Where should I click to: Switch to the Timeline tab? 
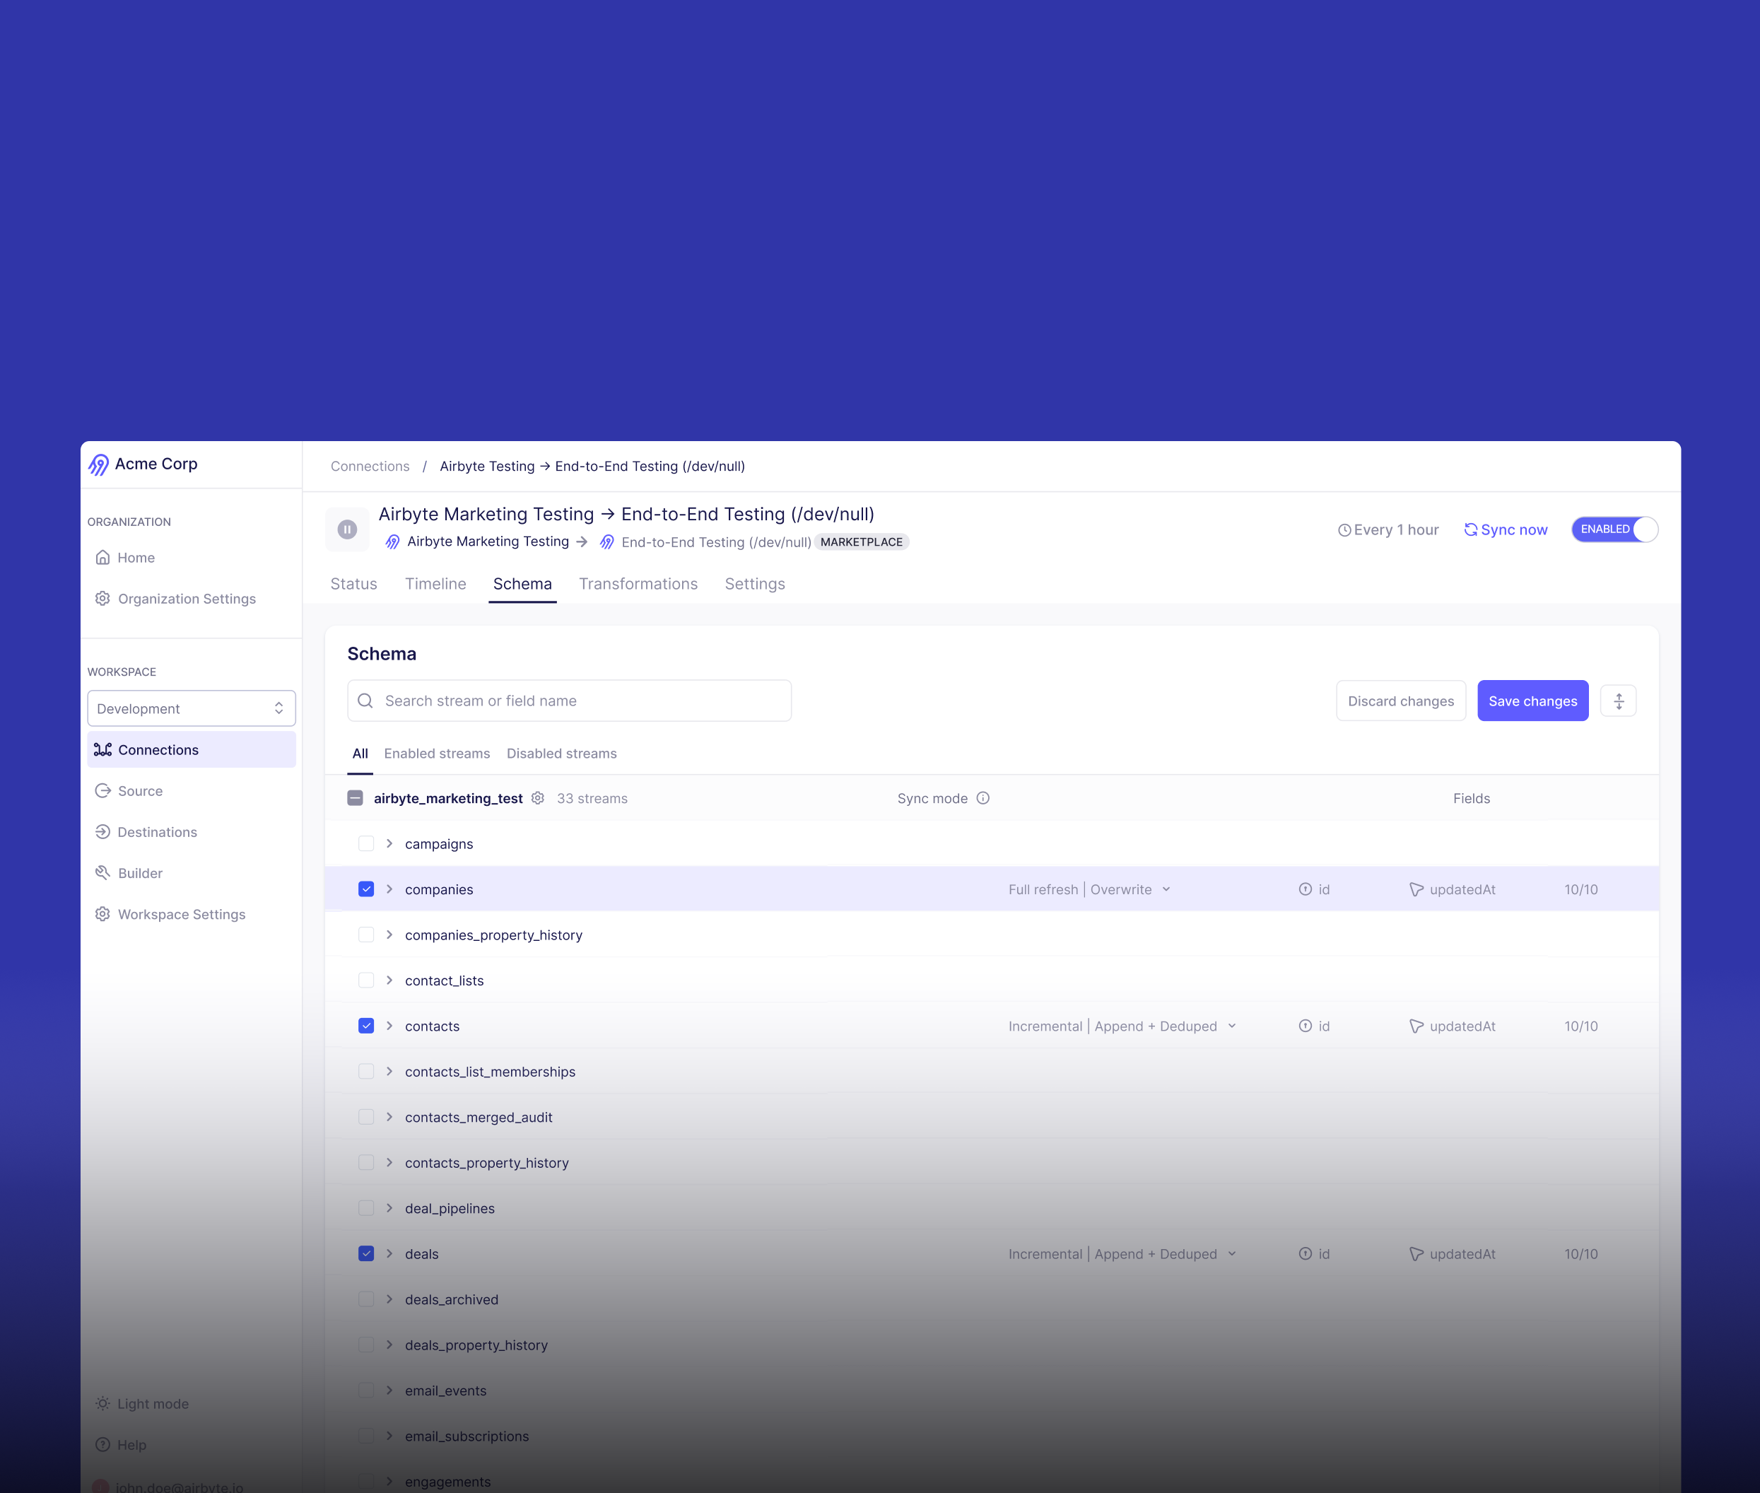pyautogui.click(x=435, y=584)
